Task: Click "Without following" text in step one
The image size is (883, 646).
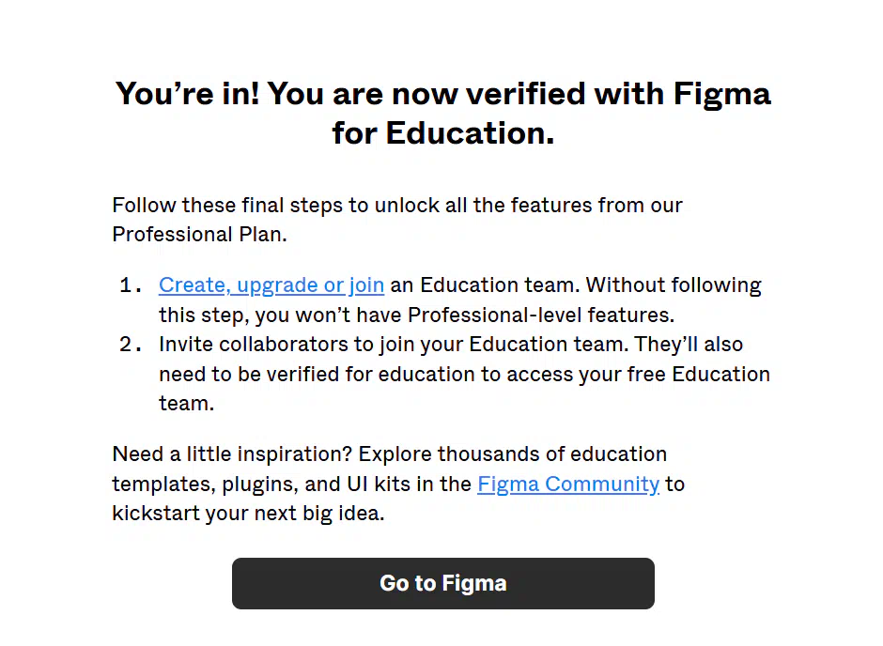Action: point(674,285)
